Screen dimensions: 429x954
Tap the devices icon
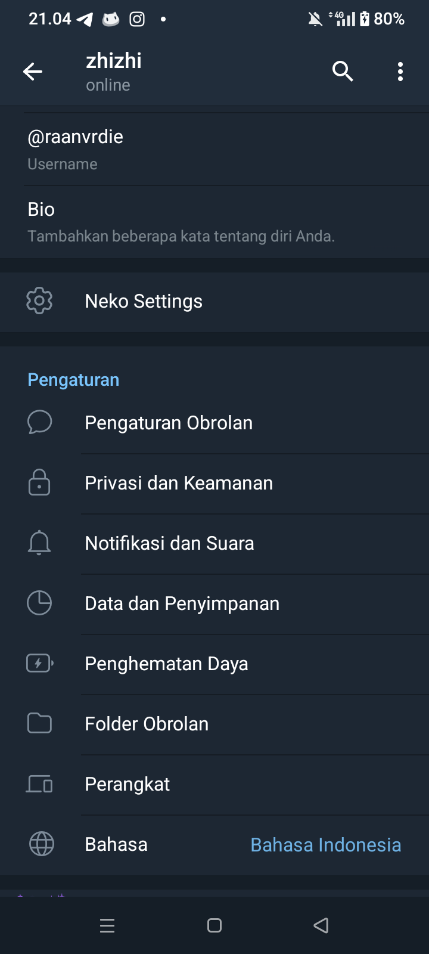coord(39,784)
